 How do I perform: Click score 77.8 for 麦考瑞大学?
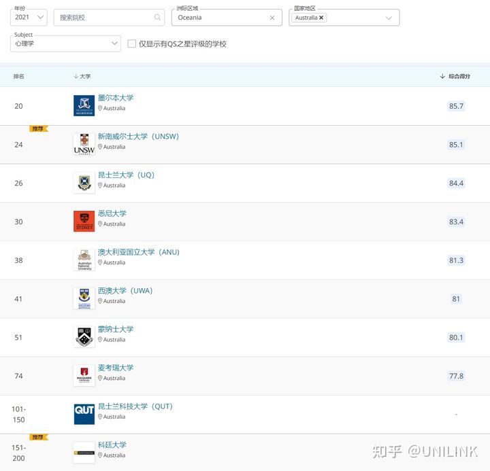point(456,376)
